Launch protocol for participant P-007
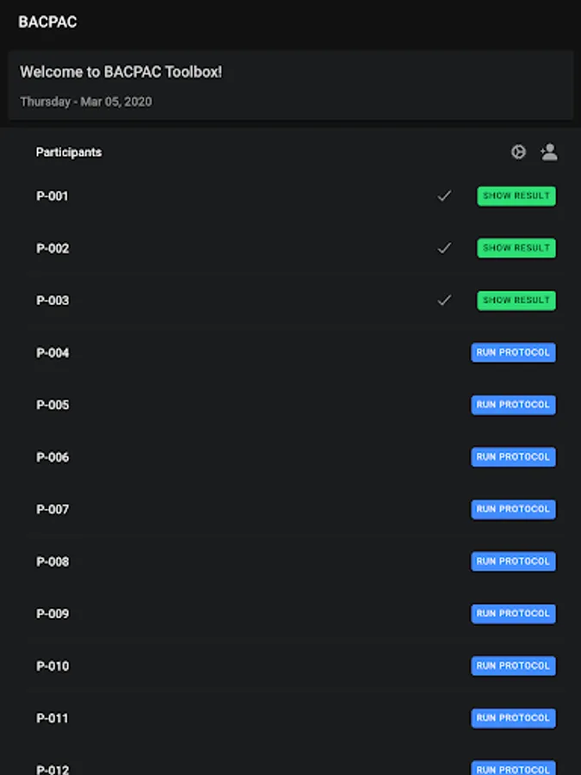Image resolution: width=581 pixels, height=775 pixels. [x=513, y=509]
